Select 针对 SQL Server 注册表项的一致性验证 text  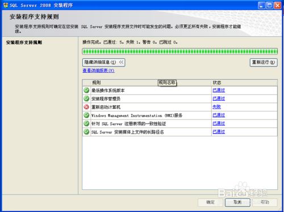click(129, 124)
